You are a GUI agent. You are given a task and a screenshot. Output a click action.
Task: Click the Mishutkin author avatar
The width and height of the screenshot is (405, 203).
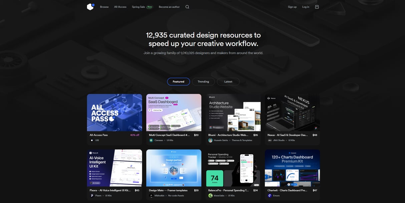pyautogui.click(x=151, y=196)
